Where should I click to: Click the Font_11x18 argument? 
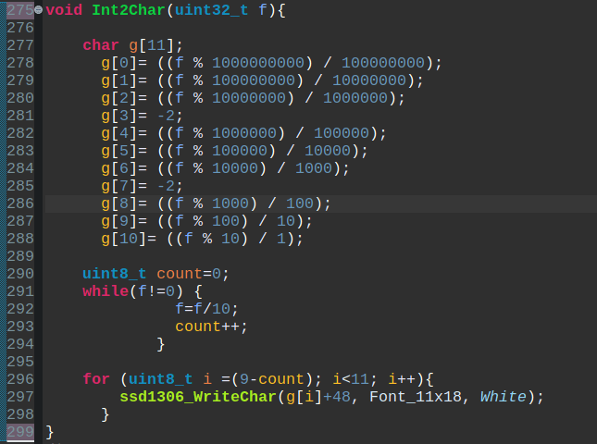pos(417,397)
